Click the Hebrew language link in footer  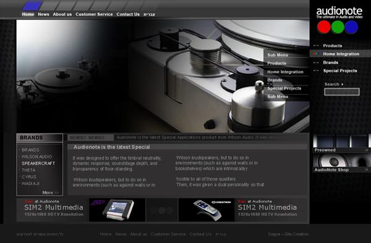[x=221, y=234]
